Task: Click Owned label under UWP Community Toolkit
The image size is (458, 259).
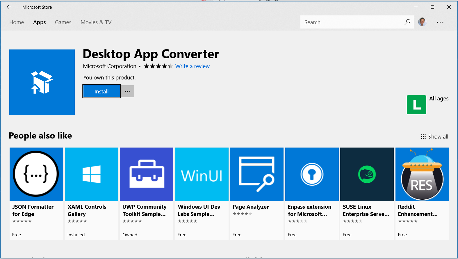Action: click(x=130, y=235)
